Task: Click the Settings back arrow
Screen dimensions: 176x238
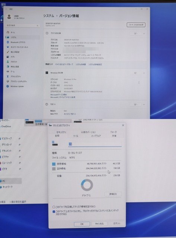Action: pyautogui.click(x=6, y=9)
